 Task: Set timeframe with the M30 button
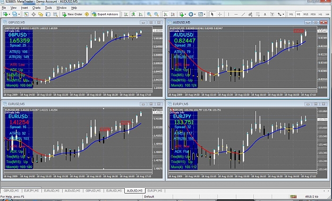coord(313,14)
